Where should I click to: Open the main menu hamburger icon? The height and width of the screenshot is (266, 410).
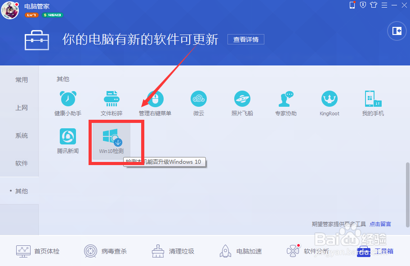[x=384, y=5]
